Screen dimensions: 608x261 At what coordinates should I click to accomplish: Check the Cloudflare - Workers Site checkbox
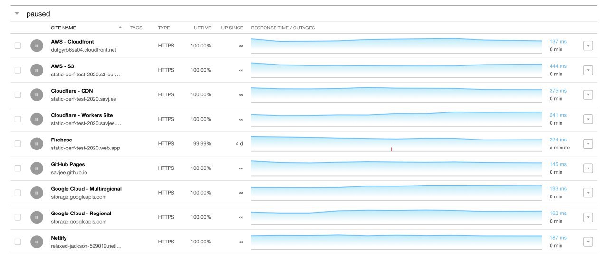(x=18, y=119)
